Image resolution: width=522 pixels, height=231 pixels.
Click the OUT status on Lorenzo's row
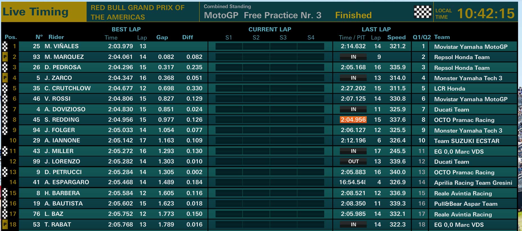pyautogui.click(x=353, y=161)
